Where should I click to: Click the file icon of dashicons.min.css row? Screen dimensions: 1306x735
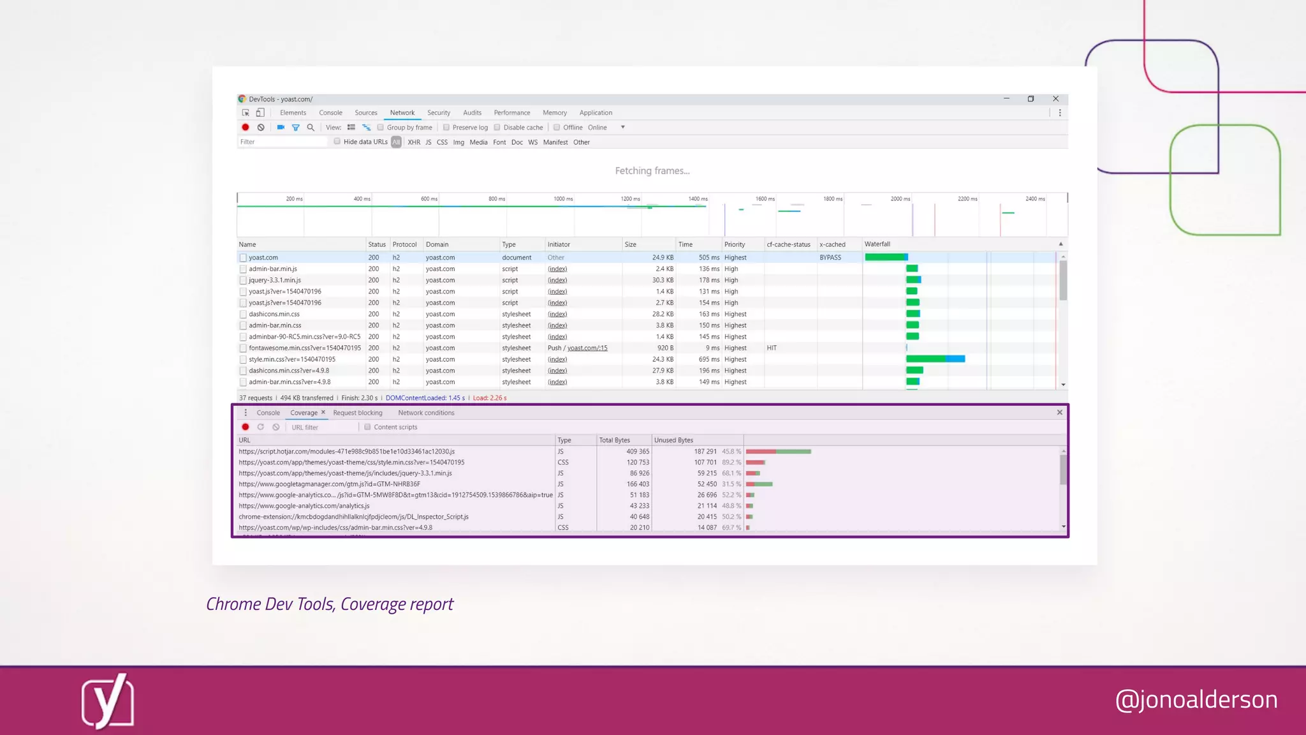coord(243,314)
